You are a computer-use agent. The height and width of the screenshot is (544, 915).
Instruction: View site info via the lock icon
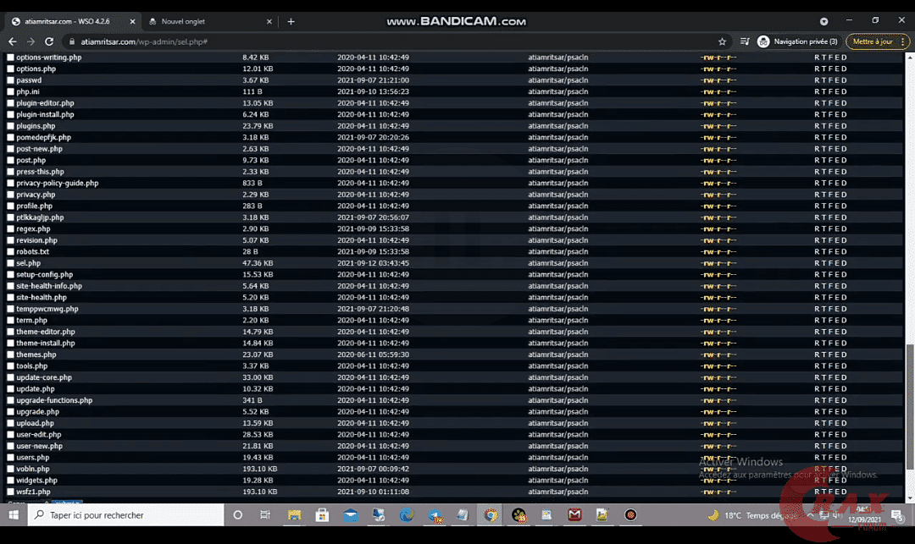coord(72,41)
